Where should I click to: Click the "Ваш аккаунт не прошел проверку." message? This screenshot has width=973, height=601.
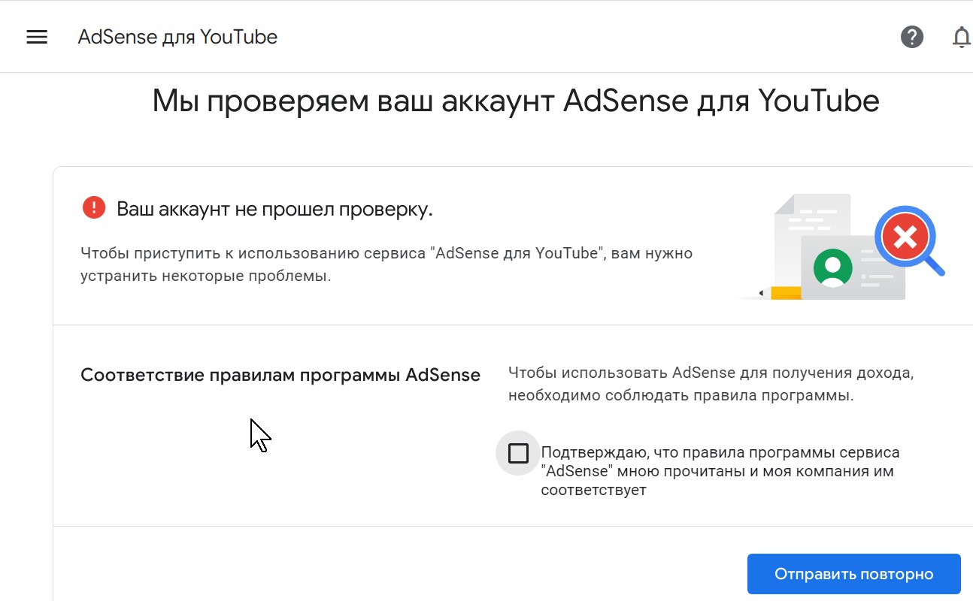(275, 209)
